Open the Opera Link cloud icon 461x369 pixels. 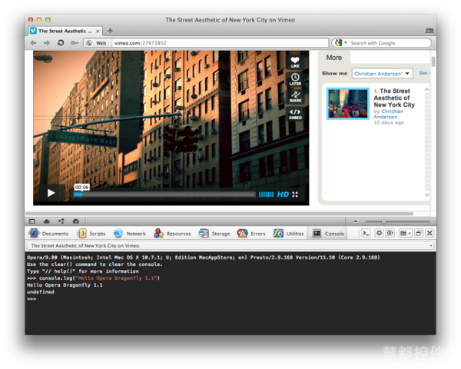coord(46,221)
